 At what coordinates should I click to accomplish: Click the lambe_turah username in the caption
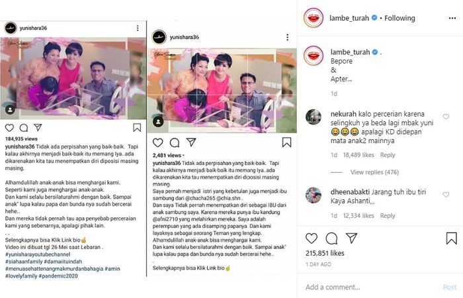tap(350, 52)
